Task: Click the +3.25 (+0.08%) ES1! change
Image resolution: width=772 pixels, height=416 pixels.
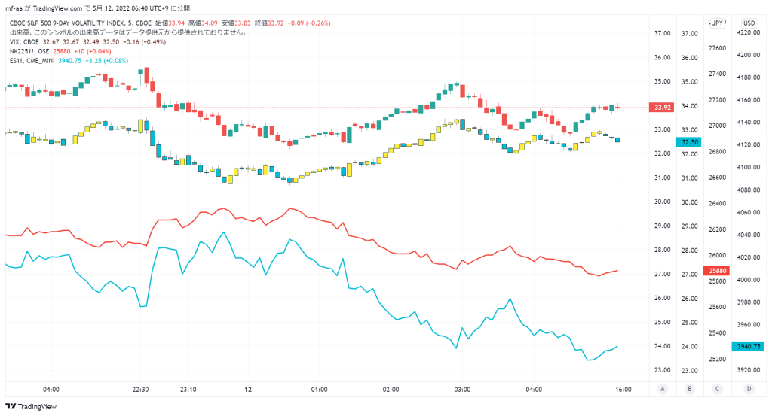Action: pyautogui.click(x=107, y=60)
